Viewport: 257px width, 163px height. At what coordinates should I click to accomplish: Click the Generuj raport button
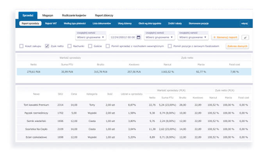click(x=225, y=37)
